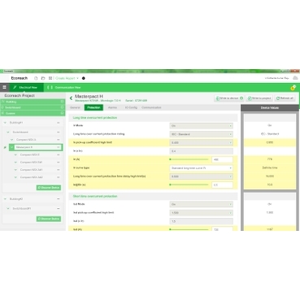Open the IEC Standard protection rating dropdown
This screenshot has height=300, width=300.
[202, 134]
